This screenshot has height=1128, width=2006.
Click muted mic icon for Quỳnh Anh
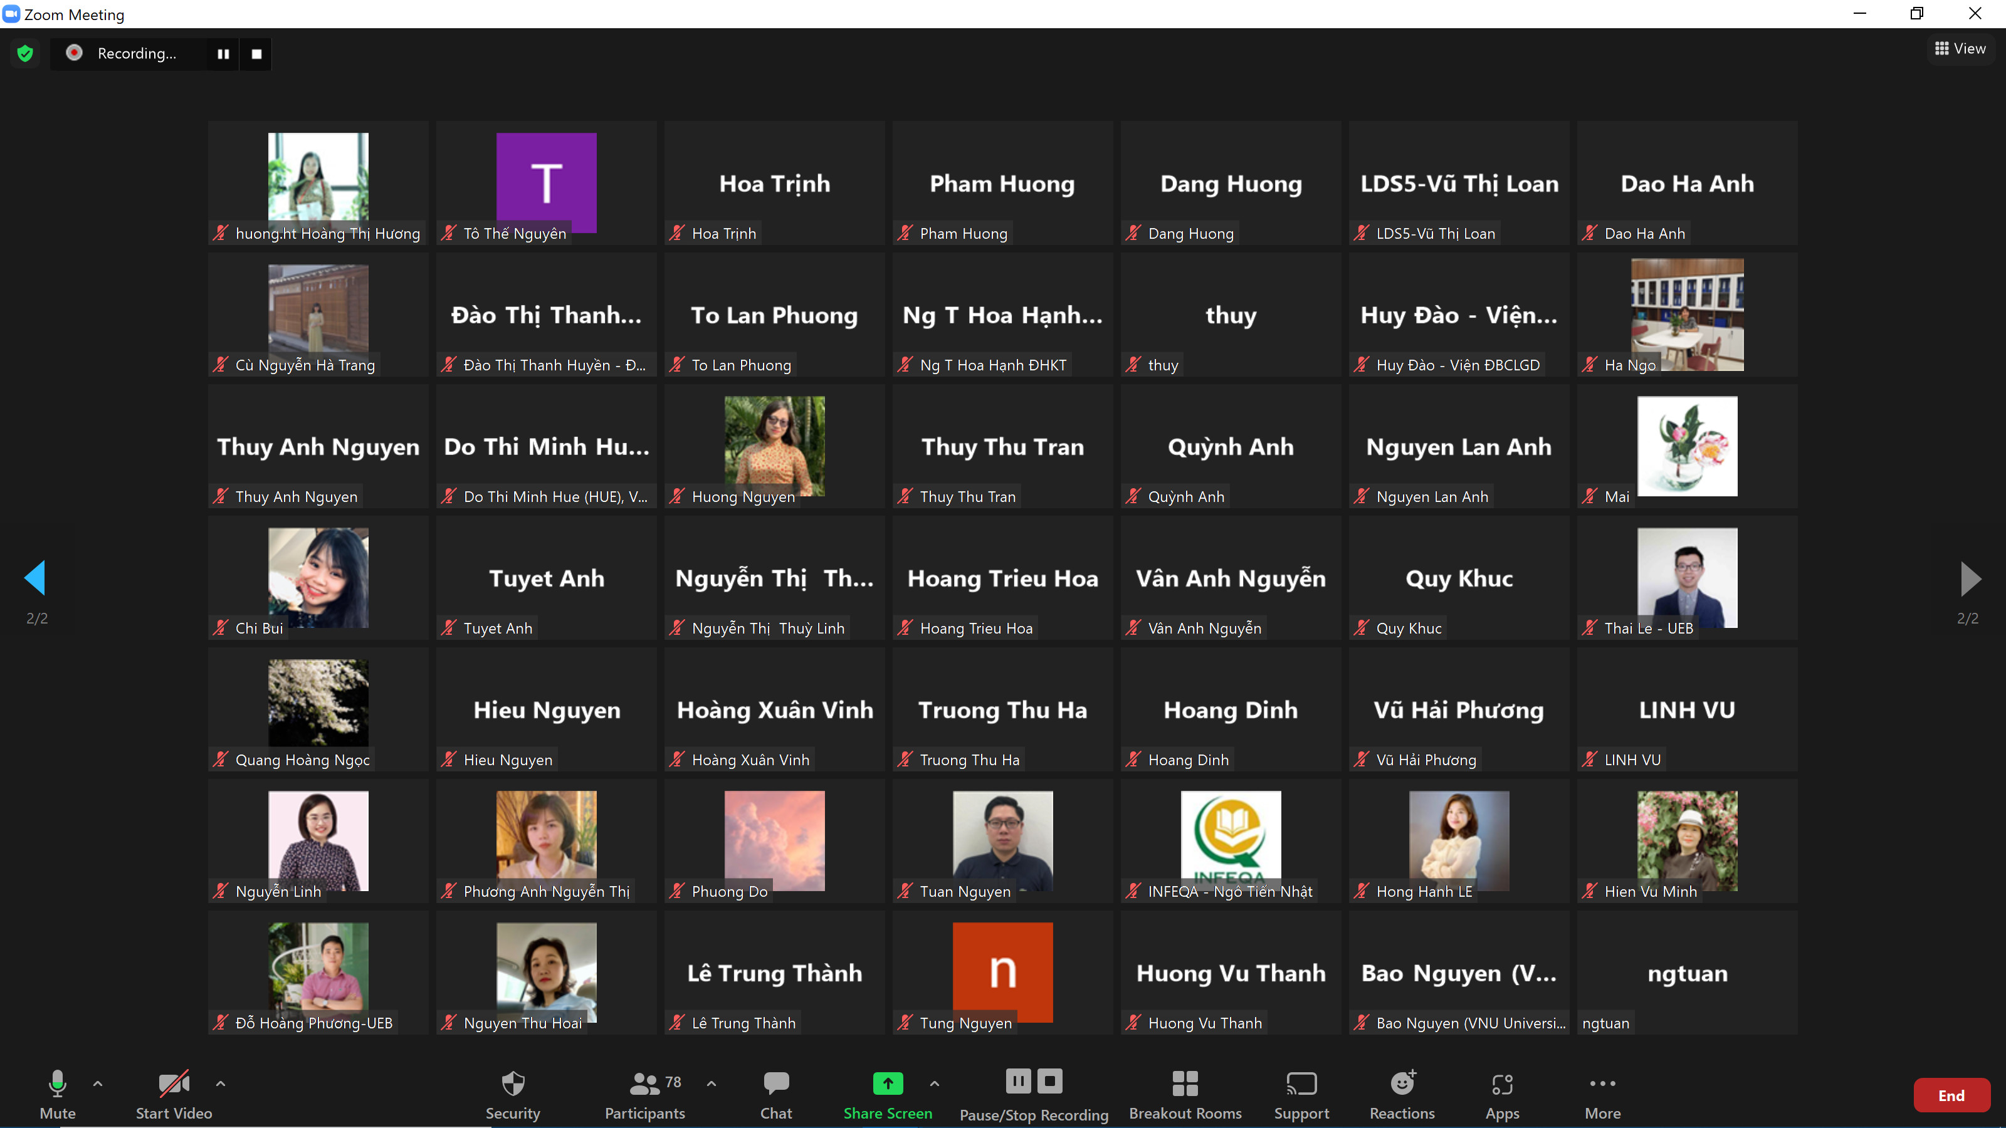1133,496
